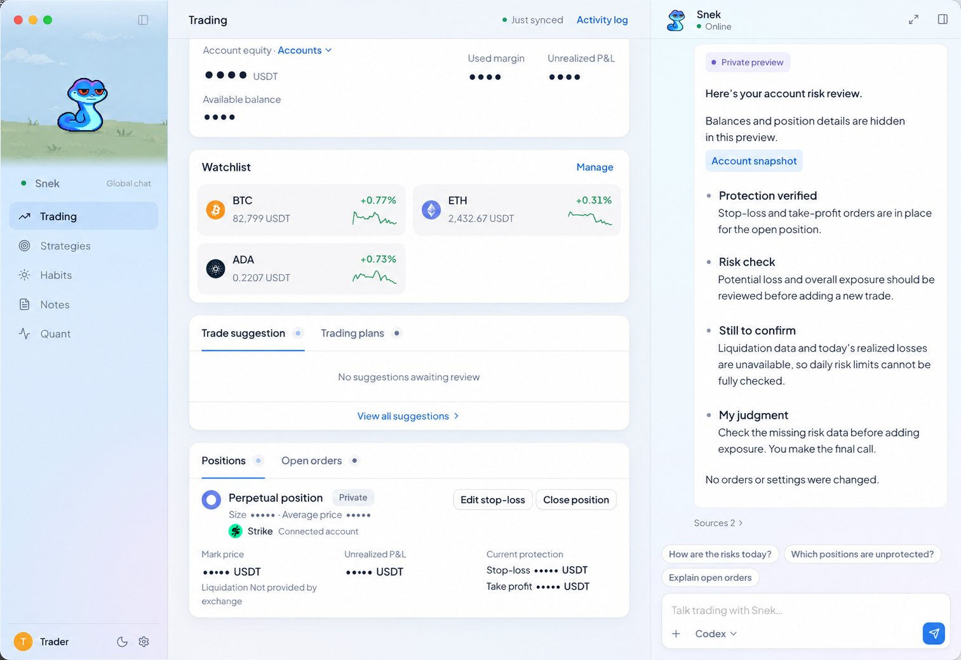This screenshot has height=660, width=961.
Task: Click the Snek chat header avatar
Action: tap(676, 20)
